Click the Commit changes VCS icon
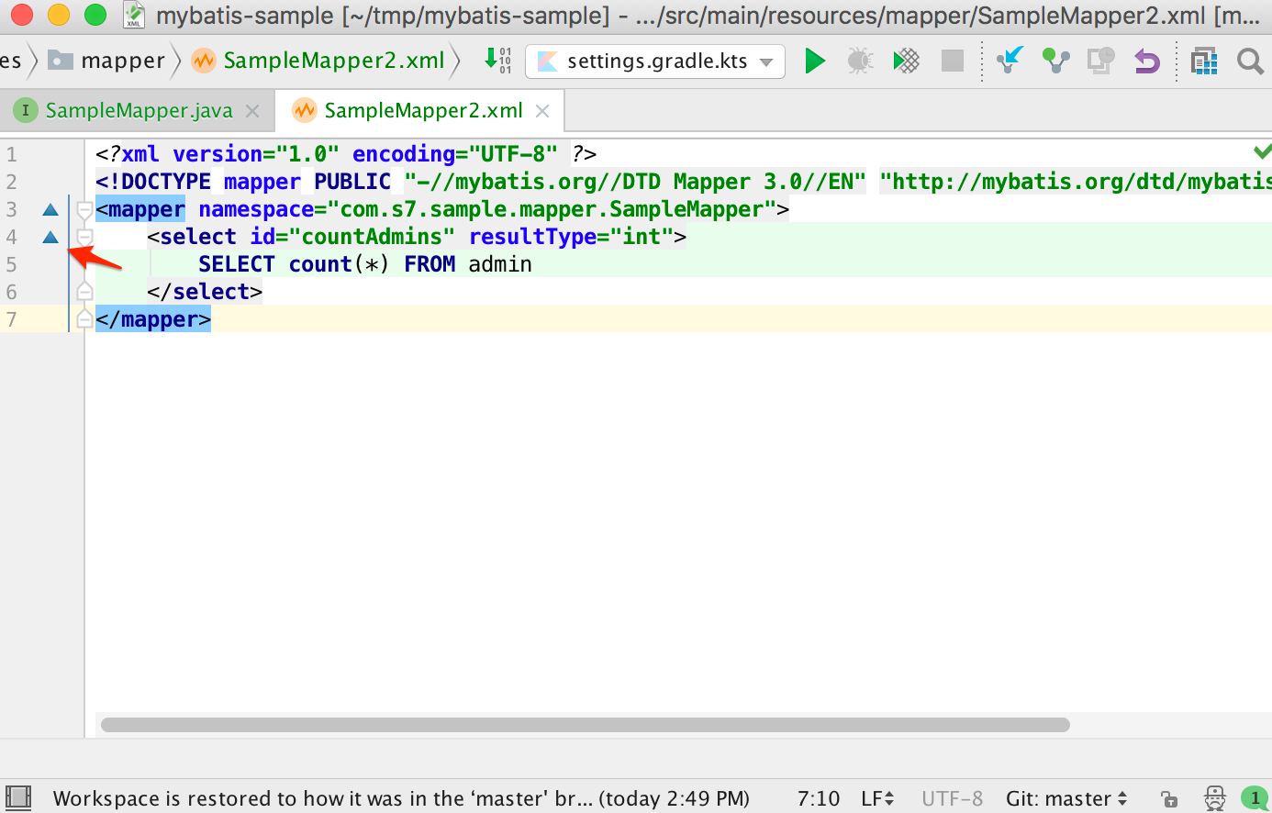The height and width of the screenshot is (813, 1272). click(1055, 61)
